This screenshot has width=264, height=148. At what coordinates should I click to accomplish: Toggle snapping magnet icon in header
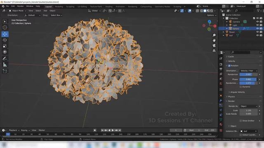pyautogui.click(x=110, y=11)
